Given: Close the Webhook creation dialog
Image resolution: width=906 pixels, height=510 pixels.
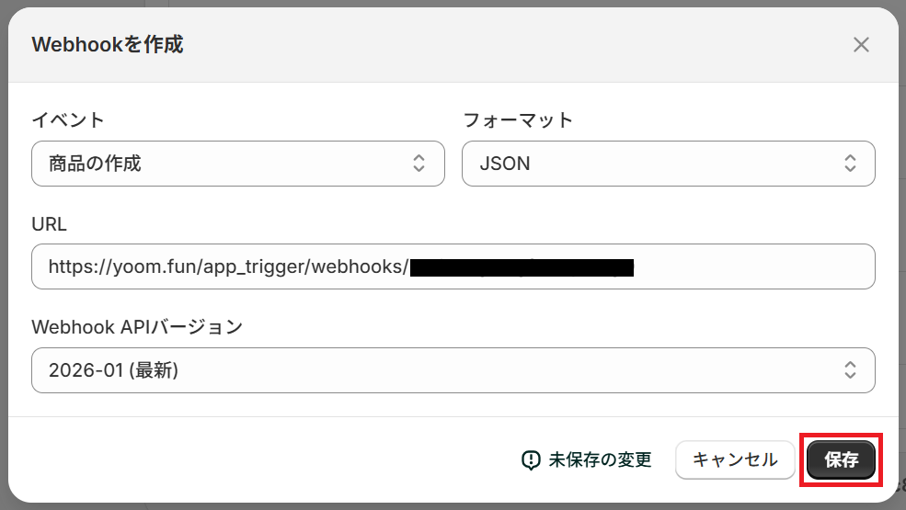Looking at the screenshot, I should click(x=861, y=45).
